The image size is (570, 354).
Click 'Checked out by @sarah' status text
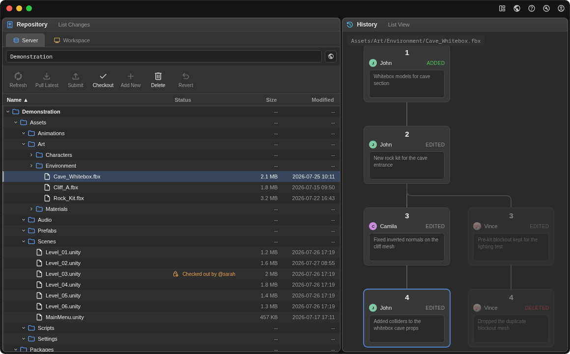(x=209, y=274)
